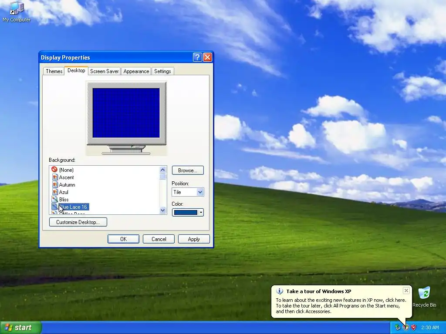
Task: Open the Settings tab
Action: tap(162, 71)
